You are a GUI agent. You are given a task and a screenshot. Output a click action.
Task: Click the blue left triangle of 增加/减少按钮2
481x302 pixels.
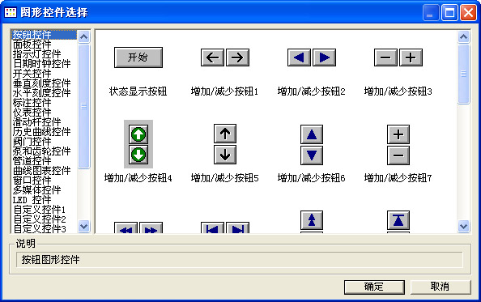tap(299, 57)
